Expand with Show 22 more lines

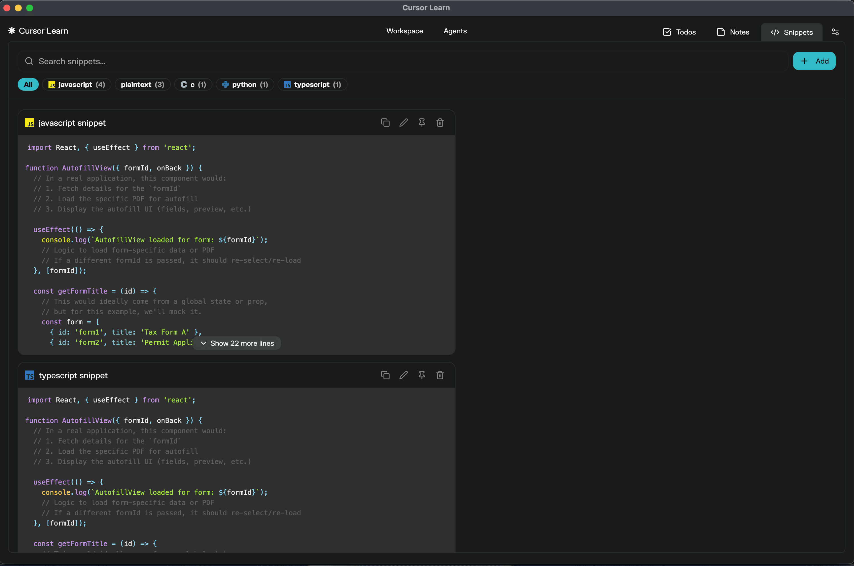point(237,343)
